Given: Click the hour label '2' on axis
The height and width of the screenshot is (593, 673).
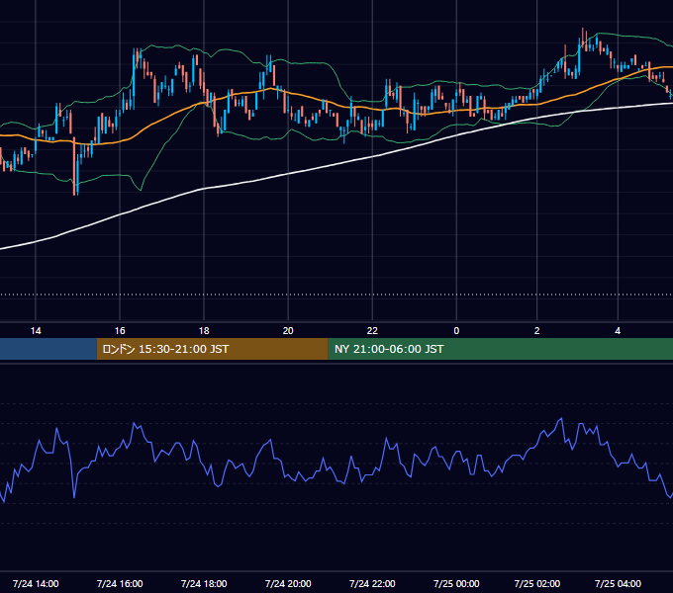Looking at the screenshot, I should pos(537,331).
